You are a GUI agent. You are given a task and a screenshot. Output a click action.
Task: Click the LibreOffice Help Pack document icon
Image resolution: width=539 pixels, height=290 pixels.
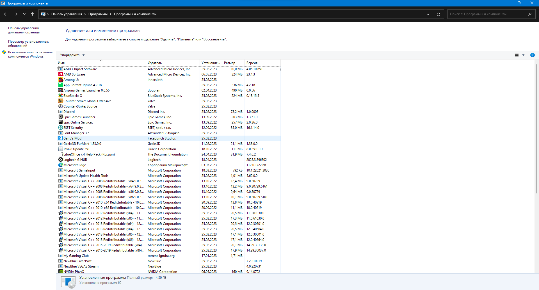tap(60, 154)
